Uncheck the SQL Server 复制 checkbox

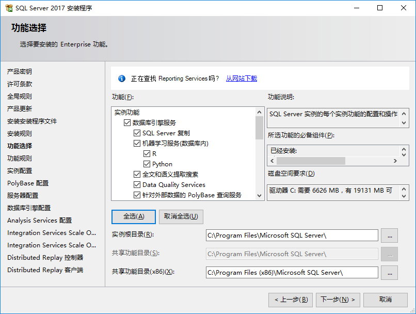(137, 133)
